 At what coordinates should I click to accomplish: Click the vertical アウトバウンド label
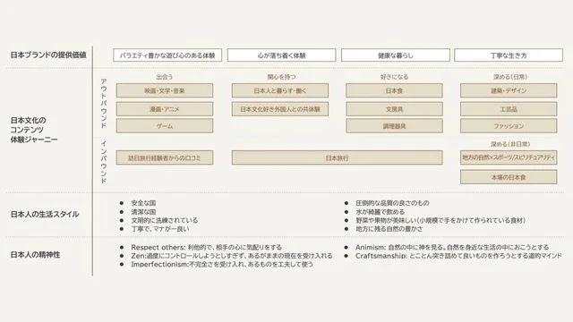[104, 104]
